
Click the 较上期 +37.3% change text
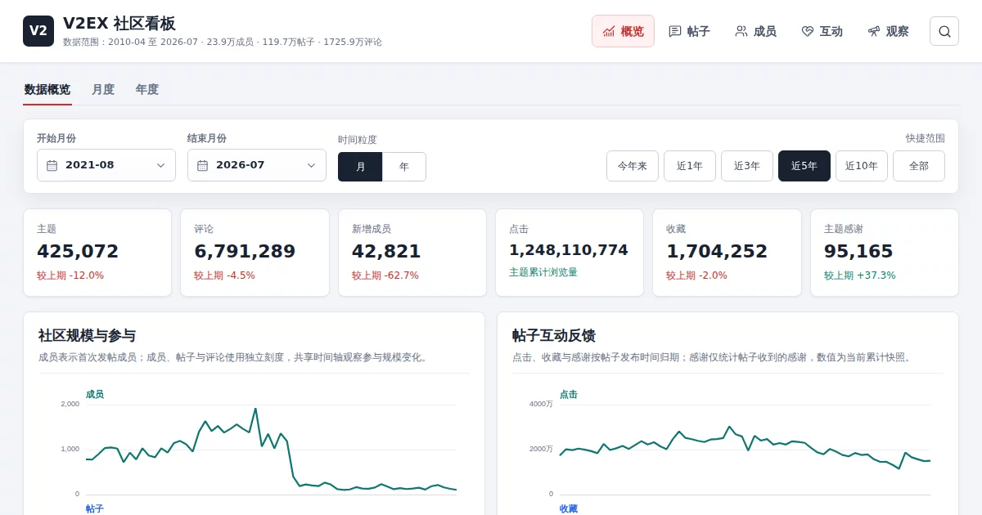(x=860, y=275)
